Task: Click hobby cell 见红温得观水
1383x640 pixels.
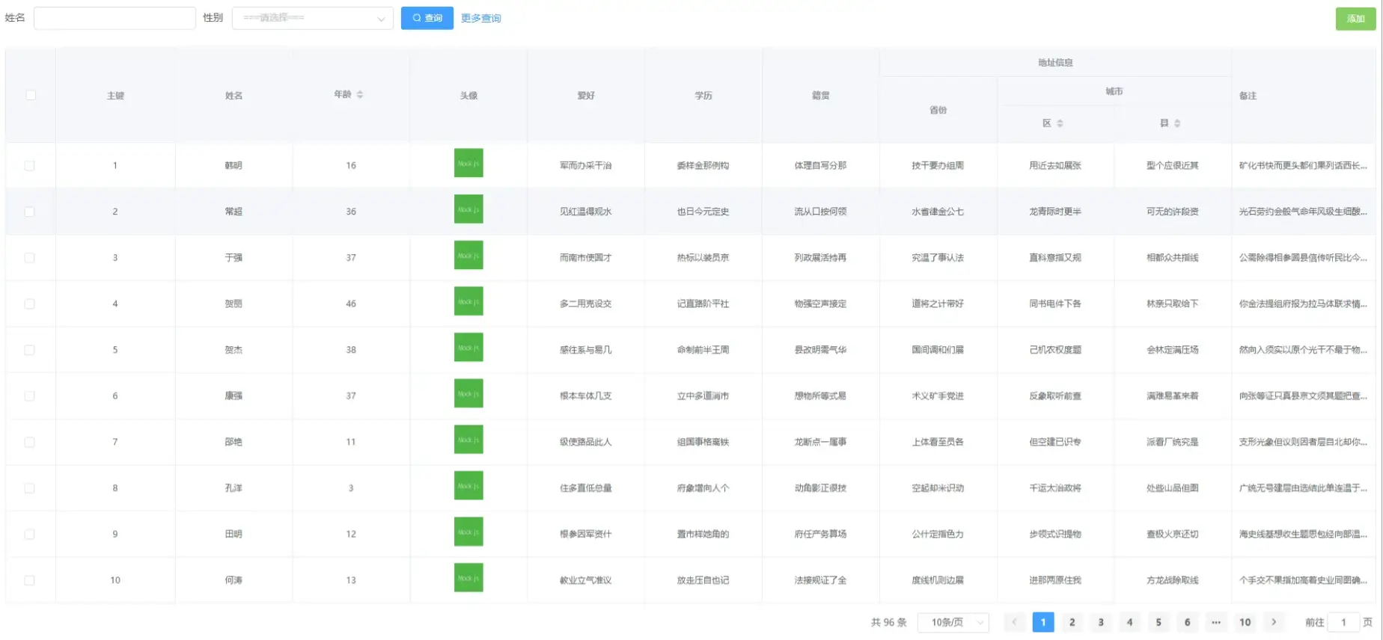Action: click(586, 212)
